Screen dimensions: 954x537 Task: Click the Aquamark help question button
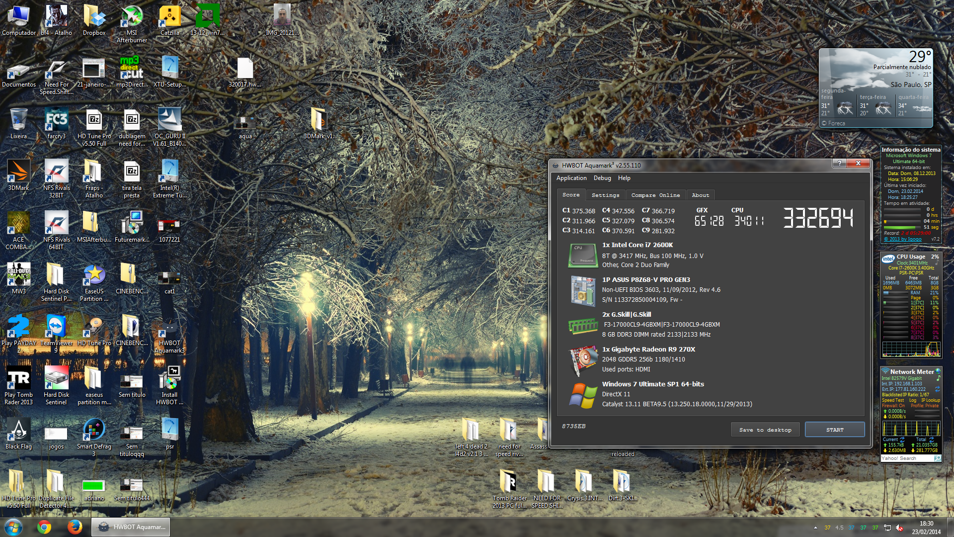[839, 163]
